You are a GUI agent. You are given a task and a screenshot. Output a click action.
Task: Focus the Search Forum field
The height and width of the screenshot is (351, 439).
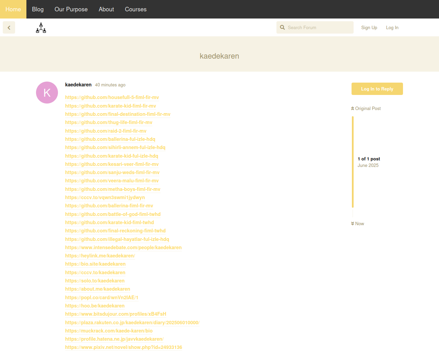(x=315, y=27)
